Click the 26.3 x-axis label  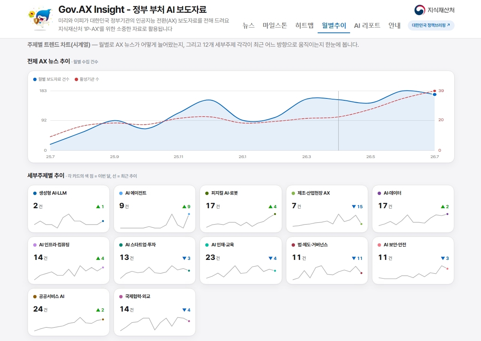pos(307,157)
